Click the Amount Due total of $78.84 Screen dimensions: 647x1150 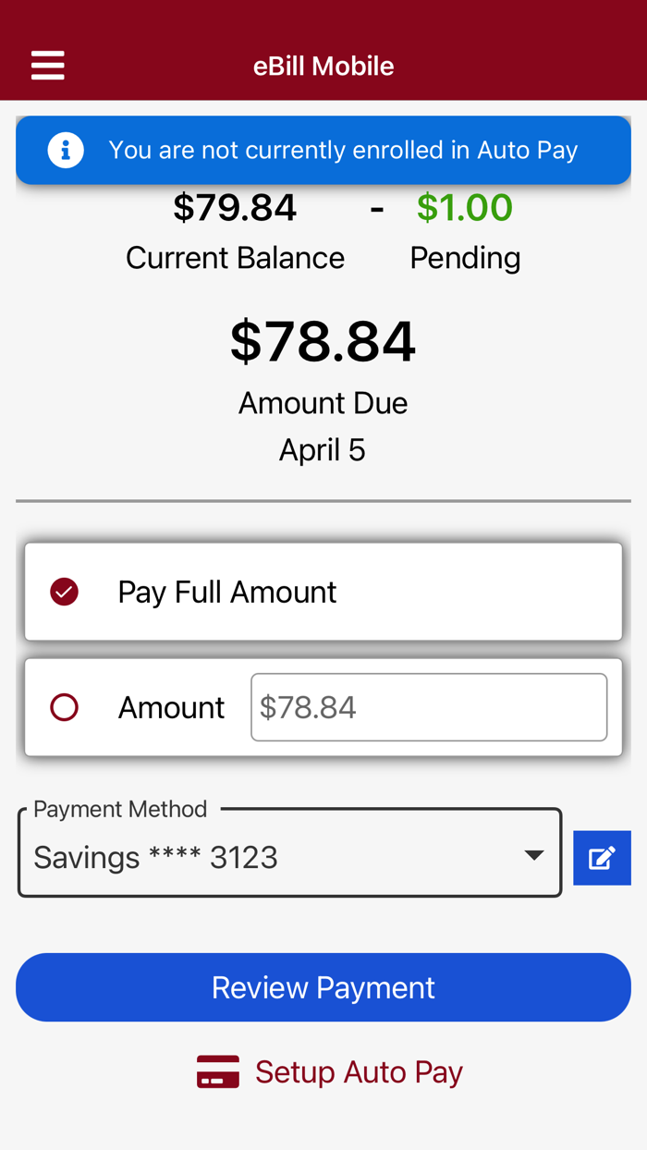click(323, 342)
